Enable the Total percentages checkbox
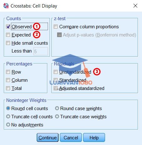The height and width of the screenshot is (145, 142). 8,88
